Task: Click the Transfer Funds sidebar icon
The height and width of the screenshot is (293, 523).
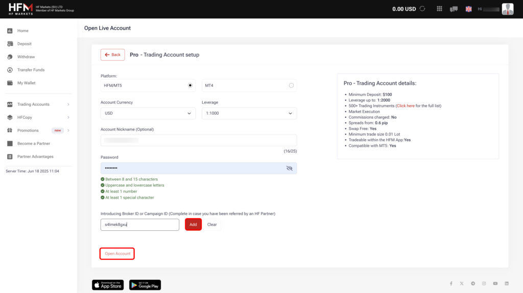Action: [10, 70]
